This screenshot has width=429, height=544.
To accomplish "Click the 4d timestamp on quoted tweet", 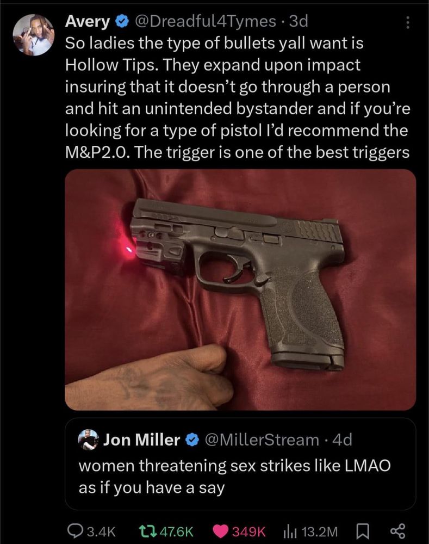I will [x=342, y=440].
